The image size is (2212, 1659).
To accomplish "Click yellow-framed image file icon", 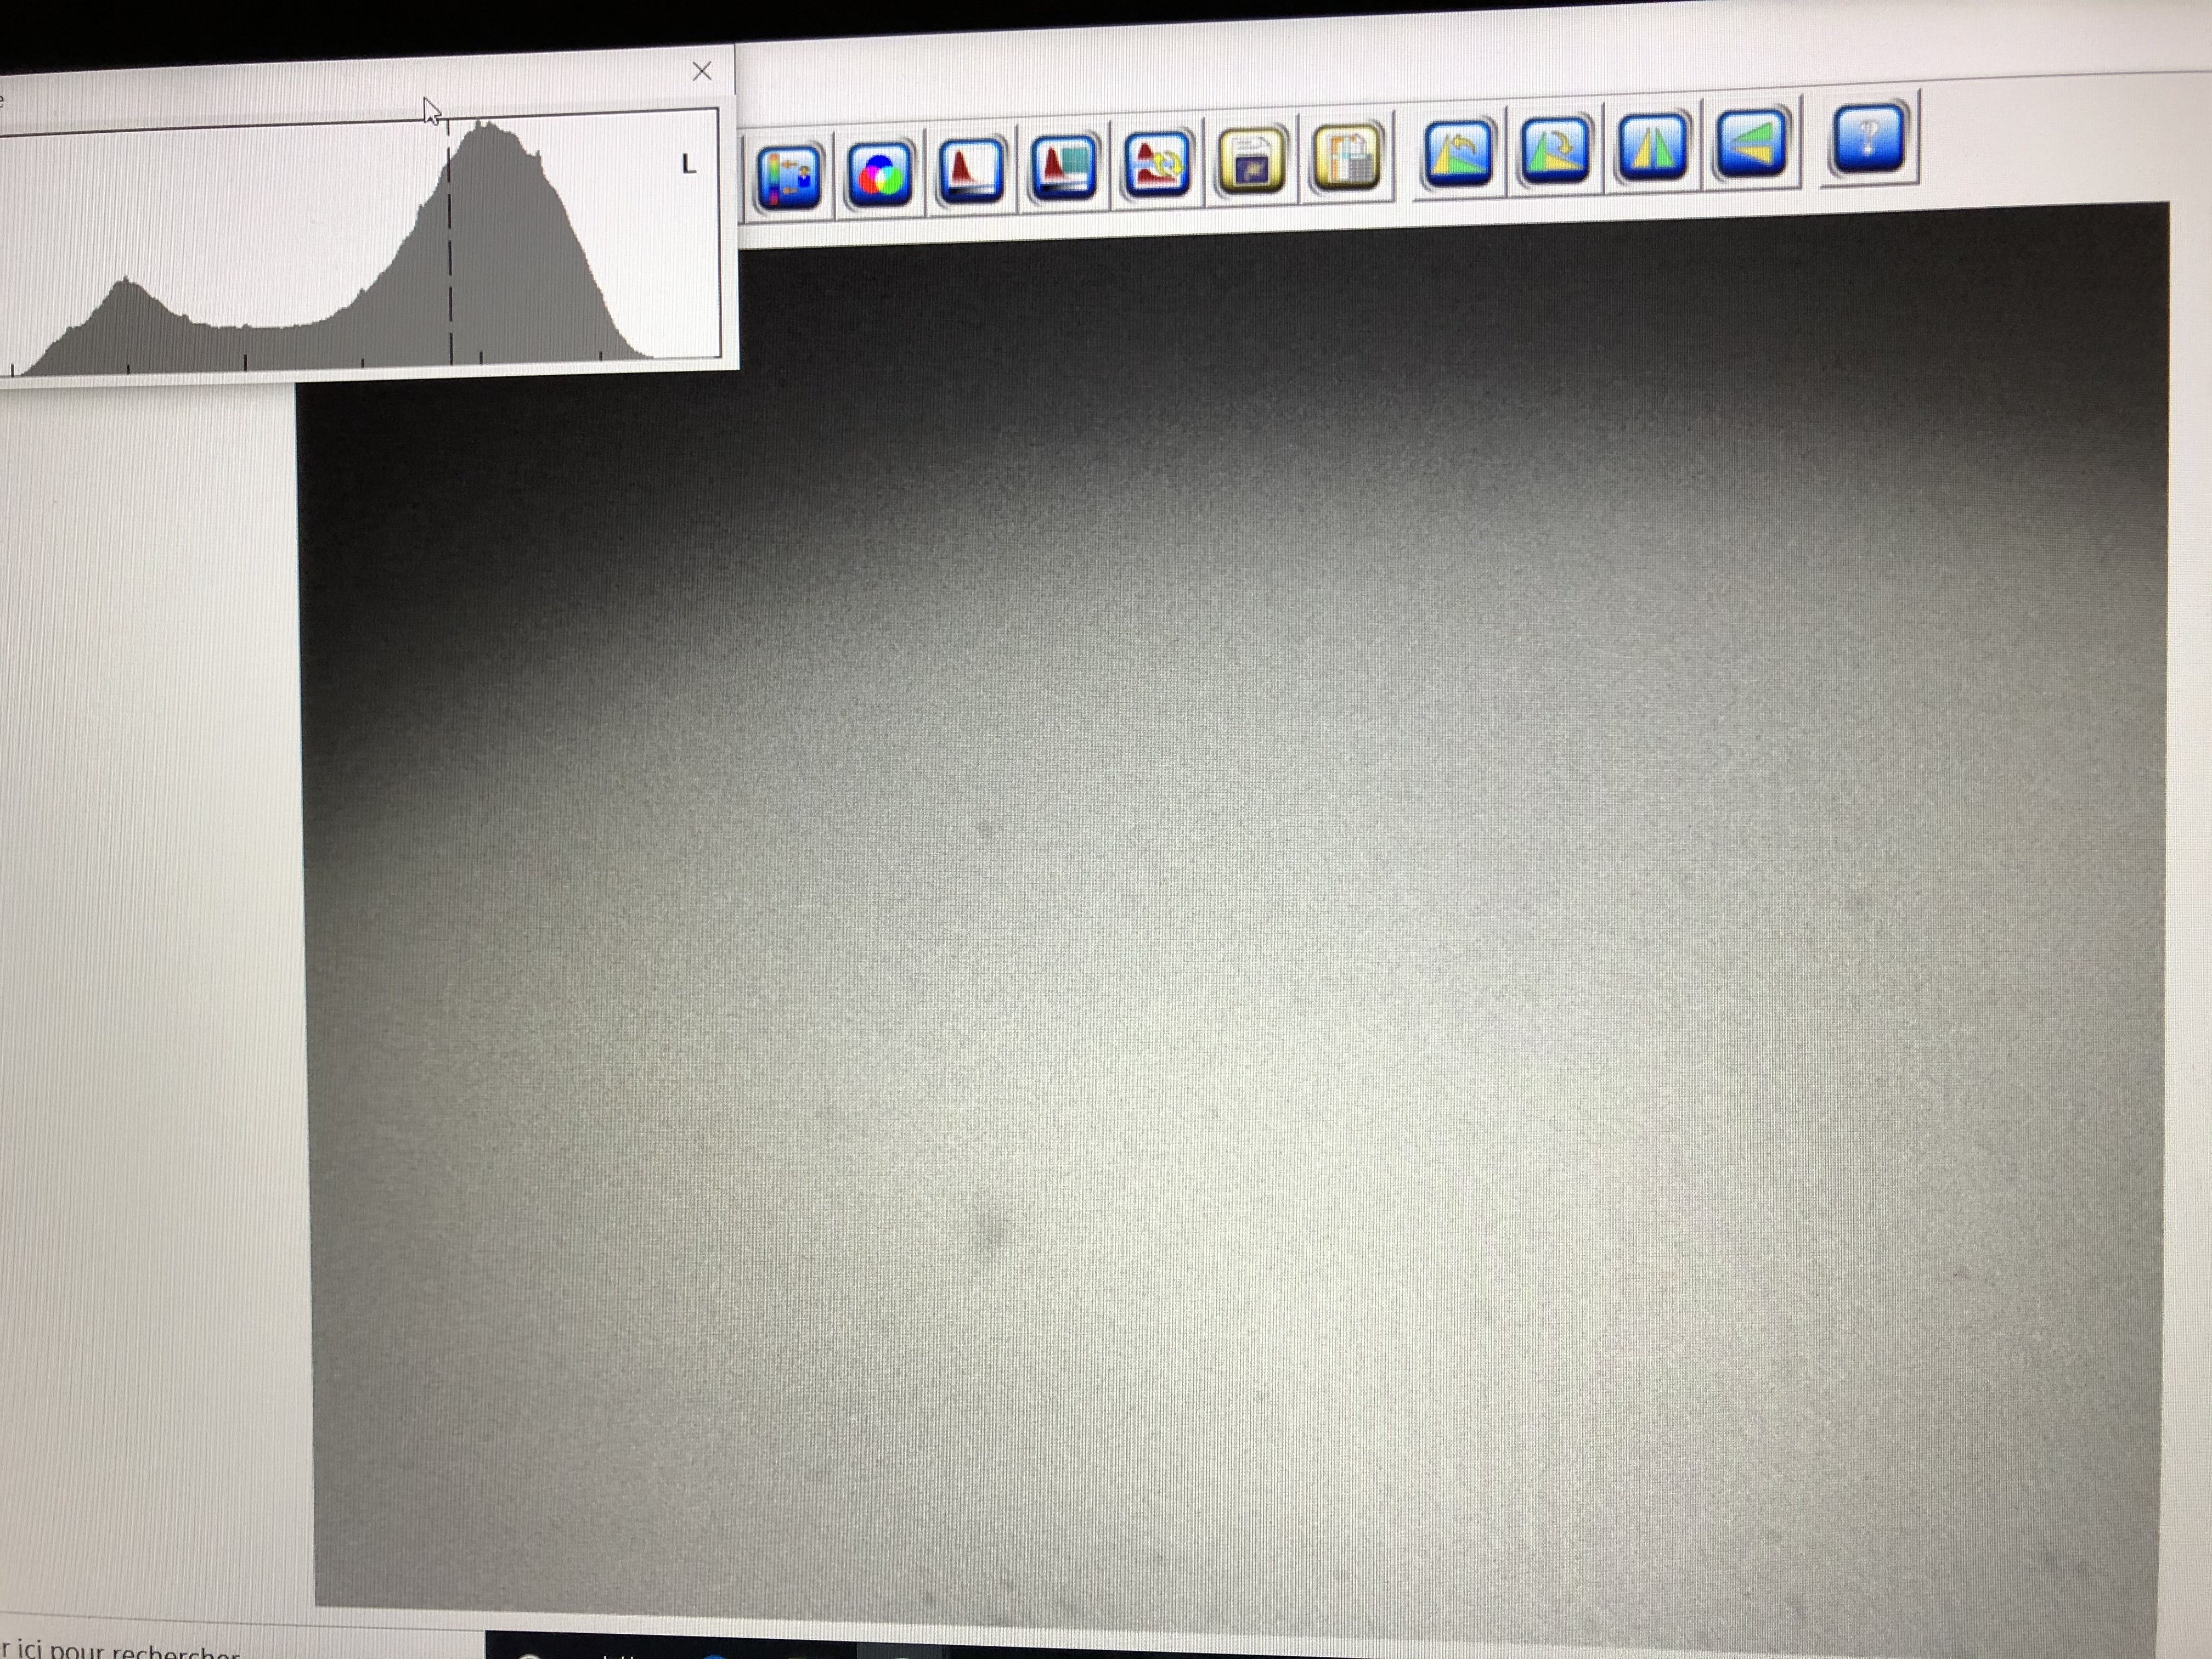I will point(1251,160).
